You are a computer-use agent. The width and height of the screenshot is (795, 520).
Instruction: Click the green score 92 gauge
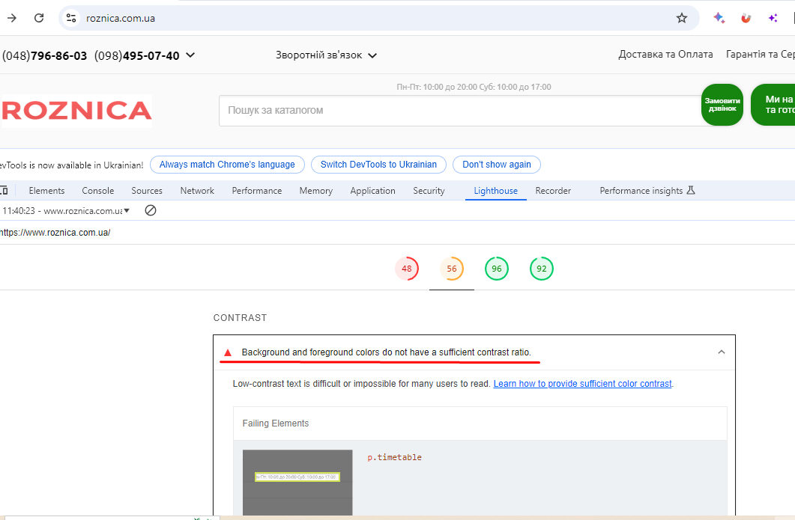tap(541, 269)
